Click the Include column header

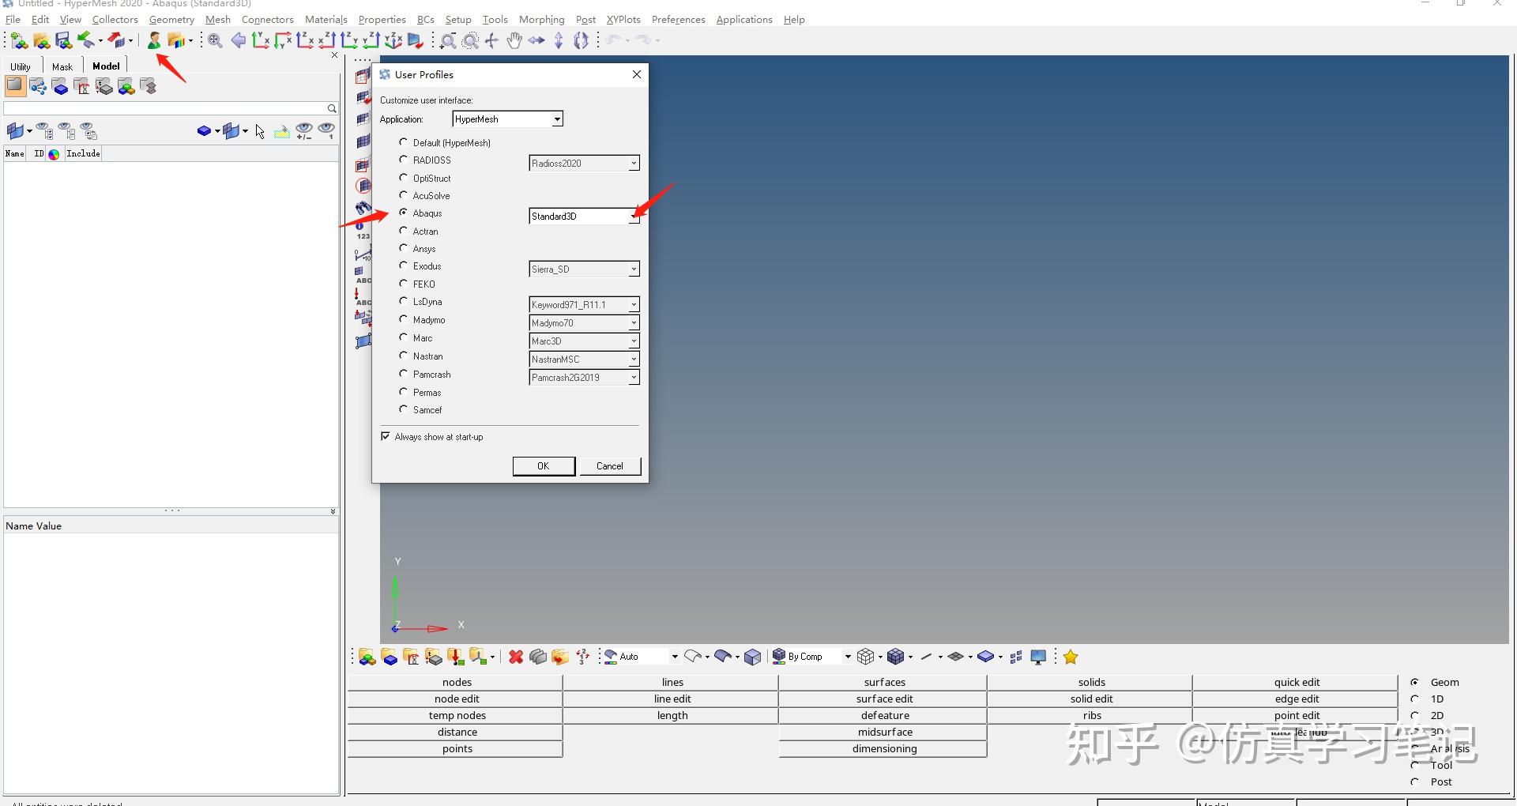83,154
